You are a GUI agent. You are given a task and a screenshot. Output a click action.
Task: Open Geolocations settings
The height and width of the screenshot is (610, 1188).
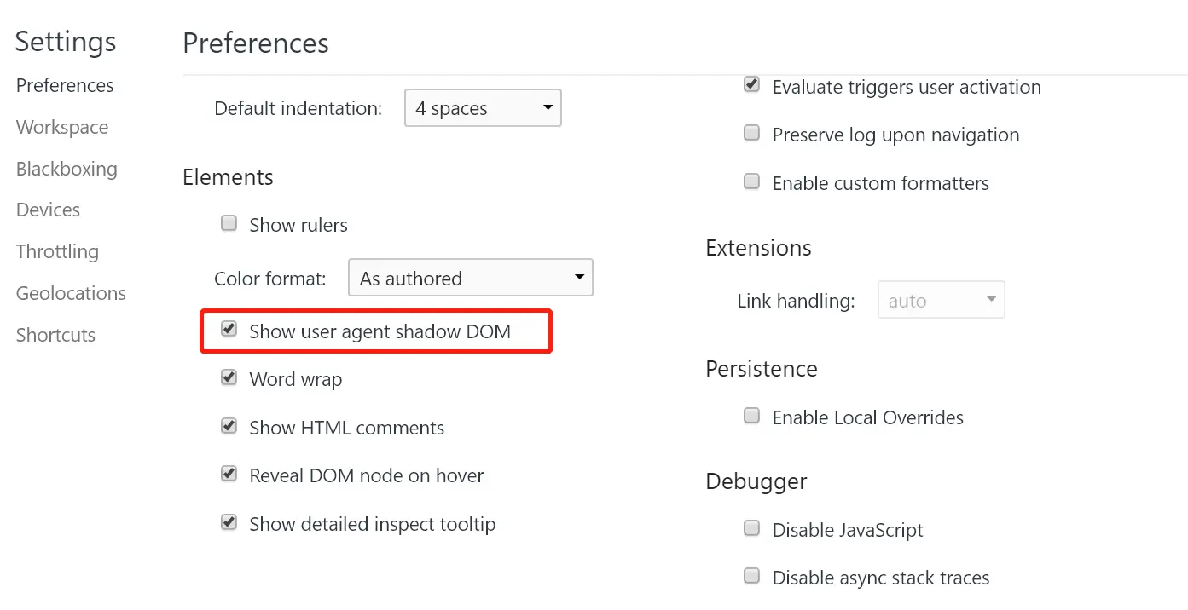(71, 293)
